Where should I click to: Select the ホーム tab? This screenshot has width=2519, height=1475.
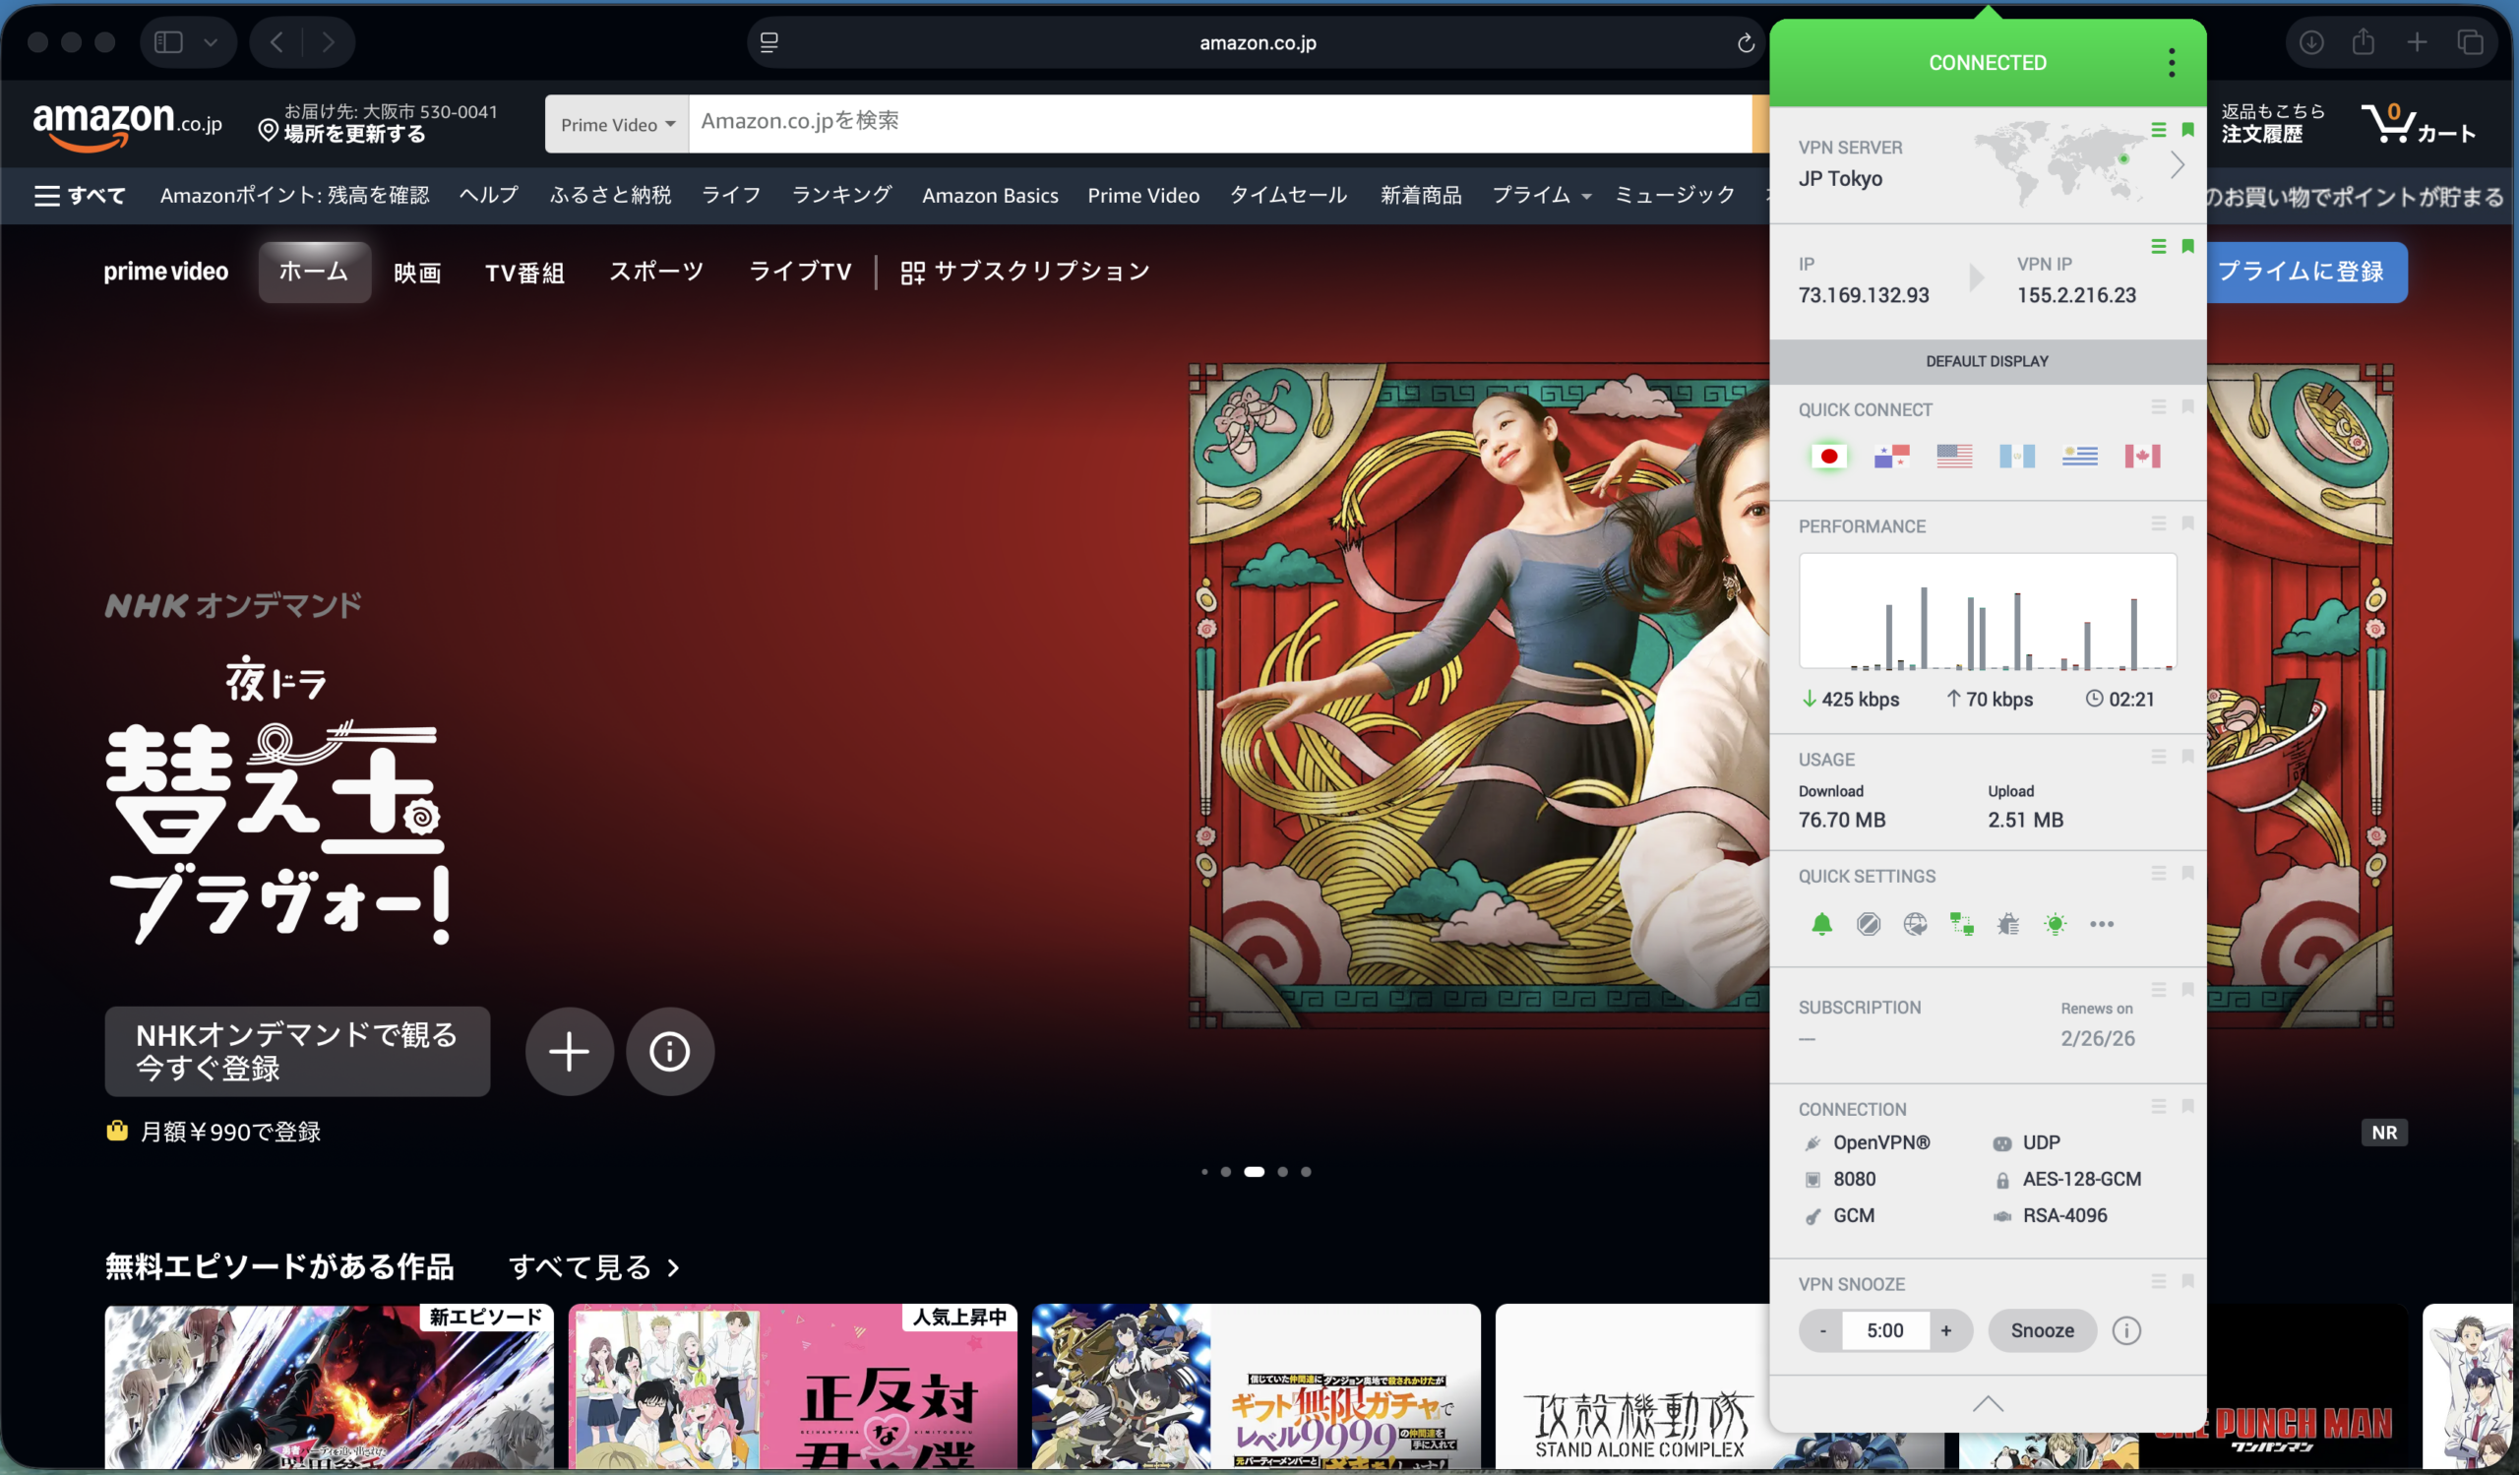coord(314,272)
